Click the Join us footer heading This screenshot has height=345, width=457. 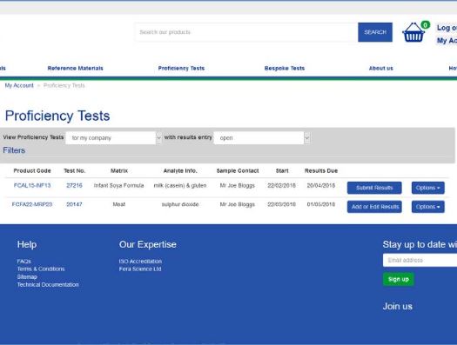[x=398, y=306]
